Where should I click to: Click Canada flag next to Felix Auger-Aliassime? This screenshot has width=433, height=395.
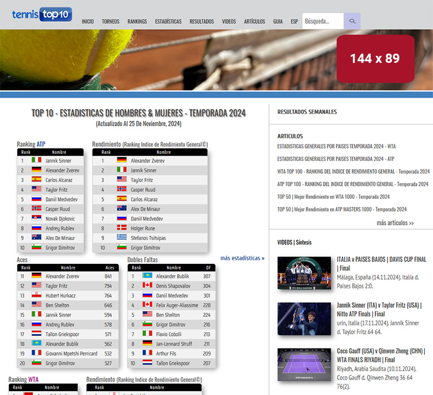coord(147,305)
